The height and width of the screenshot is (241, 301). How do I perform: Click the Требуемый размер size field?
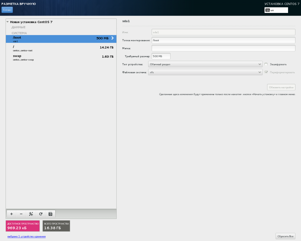point(161,56)
